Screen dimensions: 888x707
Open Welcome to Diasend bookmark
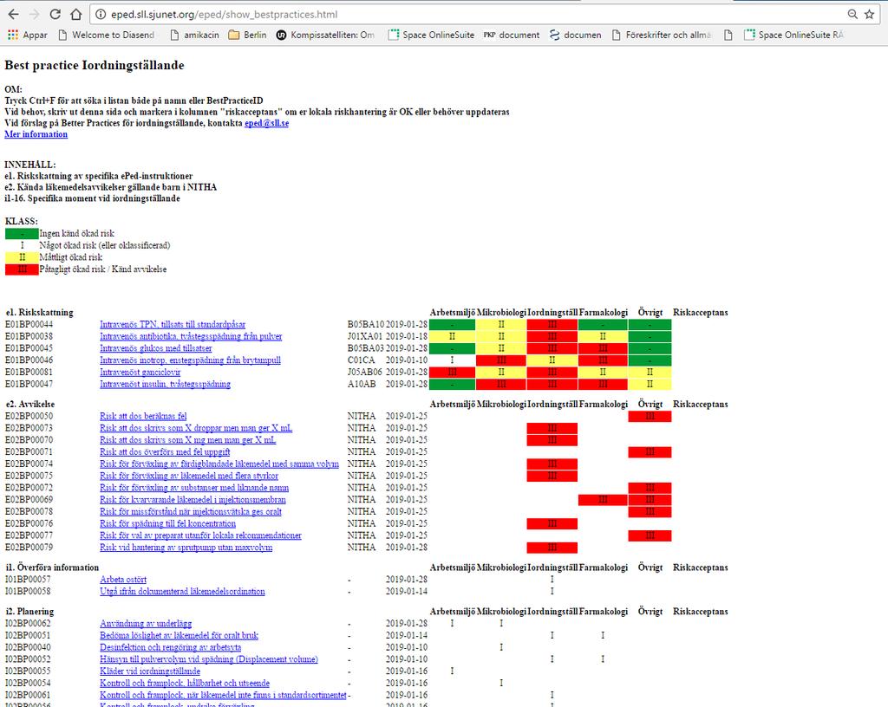[x=107, y=35]
